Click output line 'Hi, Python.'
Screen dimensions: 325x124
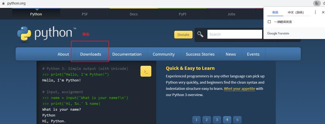[x=54, y=121]
